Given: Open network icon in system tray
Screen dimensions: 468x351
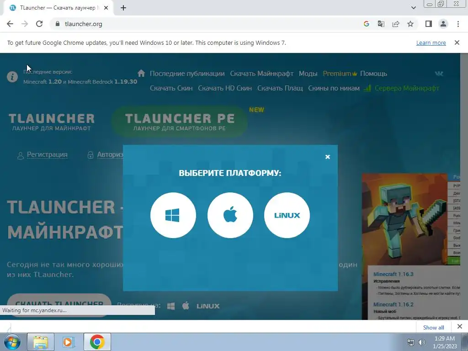Looking at the screenshot, I should 411,342.
